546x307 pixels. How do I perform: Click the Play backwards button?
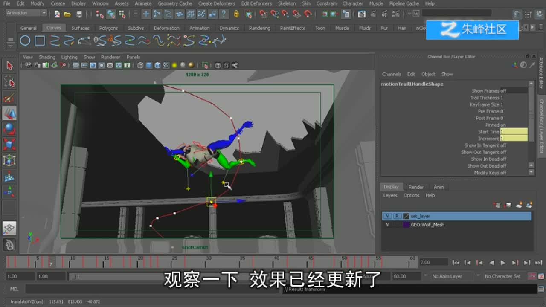pyautogui.click(x=491, y=263)
